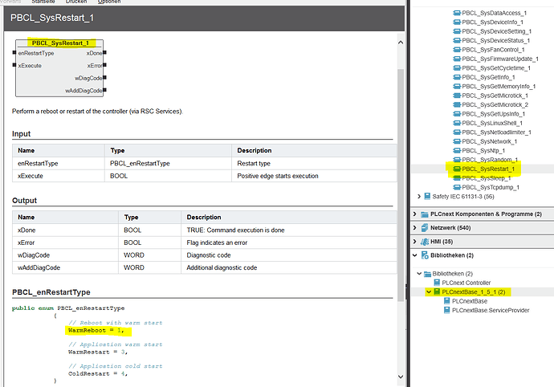554x387 pixels.
Task: Click the PBCL_enRestartType section heading
Action: (x=51, y=292)
